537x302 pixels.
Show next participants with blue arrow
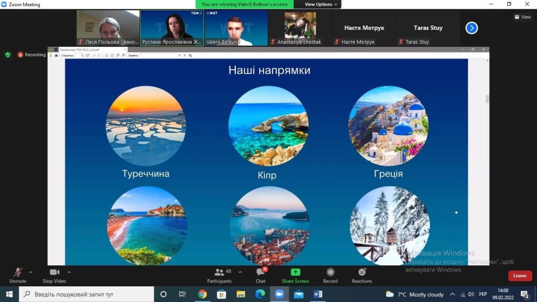pos(471,28)
